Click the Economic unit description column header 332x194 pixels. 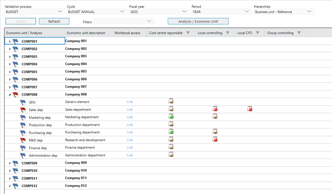click(86, 33)
